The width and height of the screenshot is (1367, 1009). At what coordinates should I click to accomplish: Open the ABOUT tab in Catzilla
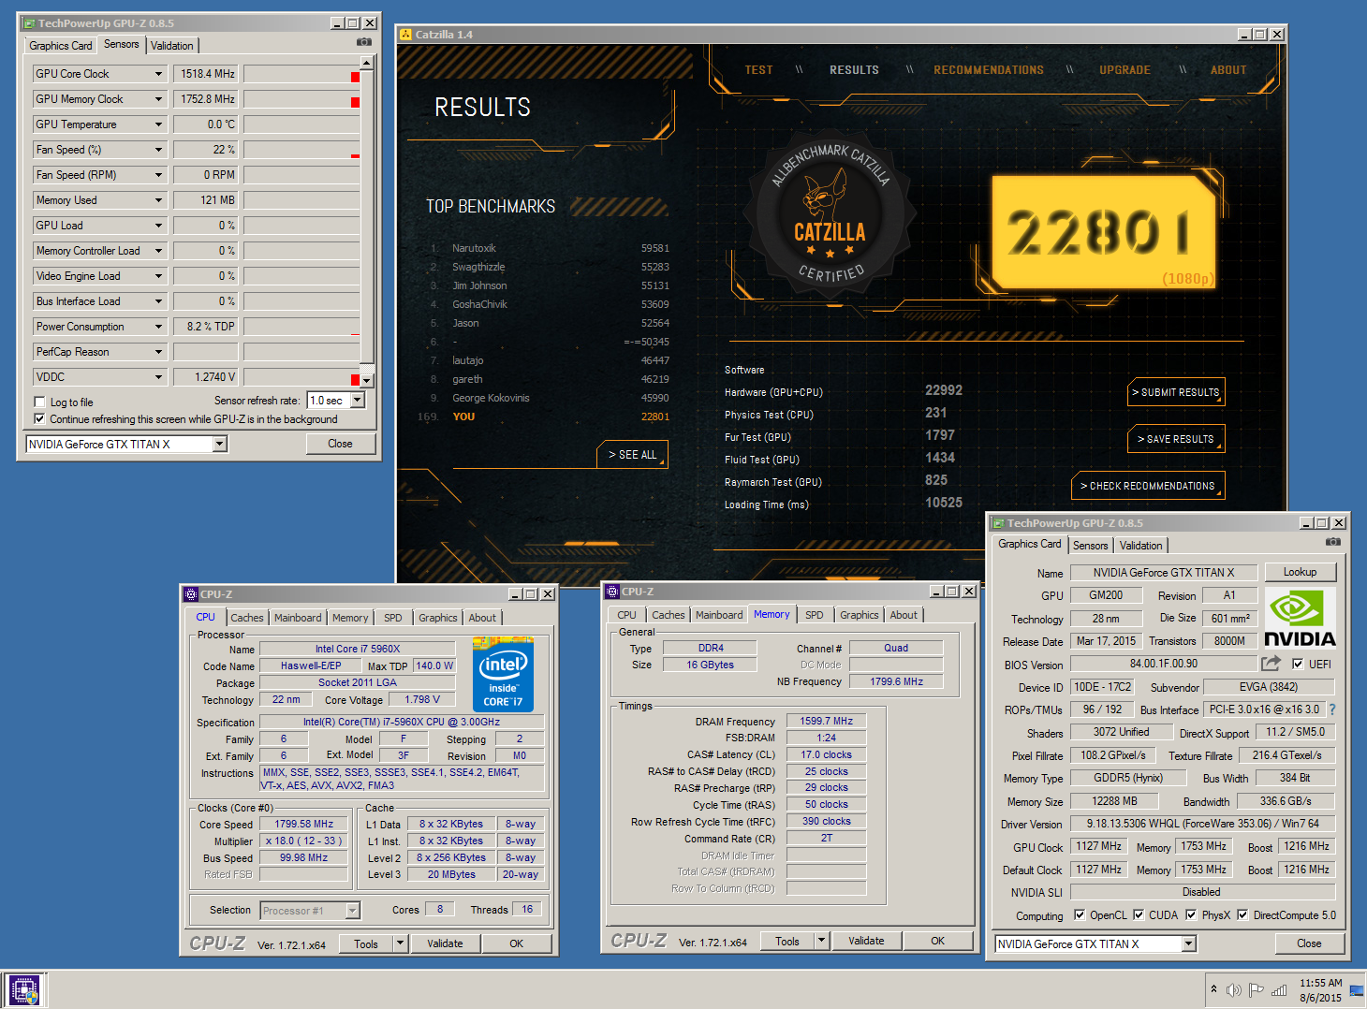click(1228, 70)
